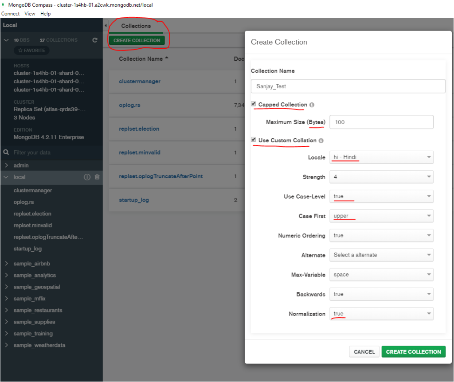Click the MongoDB Compass leaf icon in title bar
The height and width of the screenshot is (382, 454).
[x=3, y=4]
